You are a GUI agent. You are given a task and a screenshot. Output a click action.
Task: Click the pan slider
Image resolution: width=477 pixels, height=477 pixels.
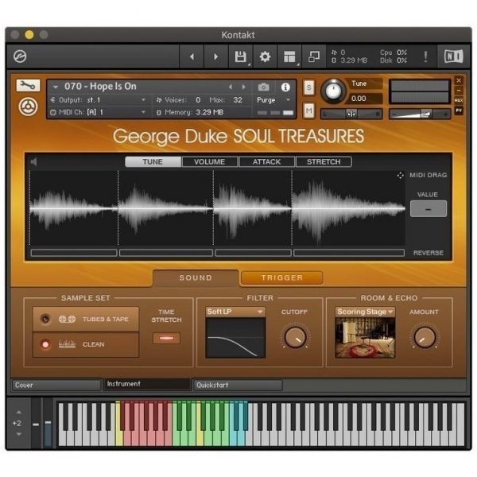(351, 114)
